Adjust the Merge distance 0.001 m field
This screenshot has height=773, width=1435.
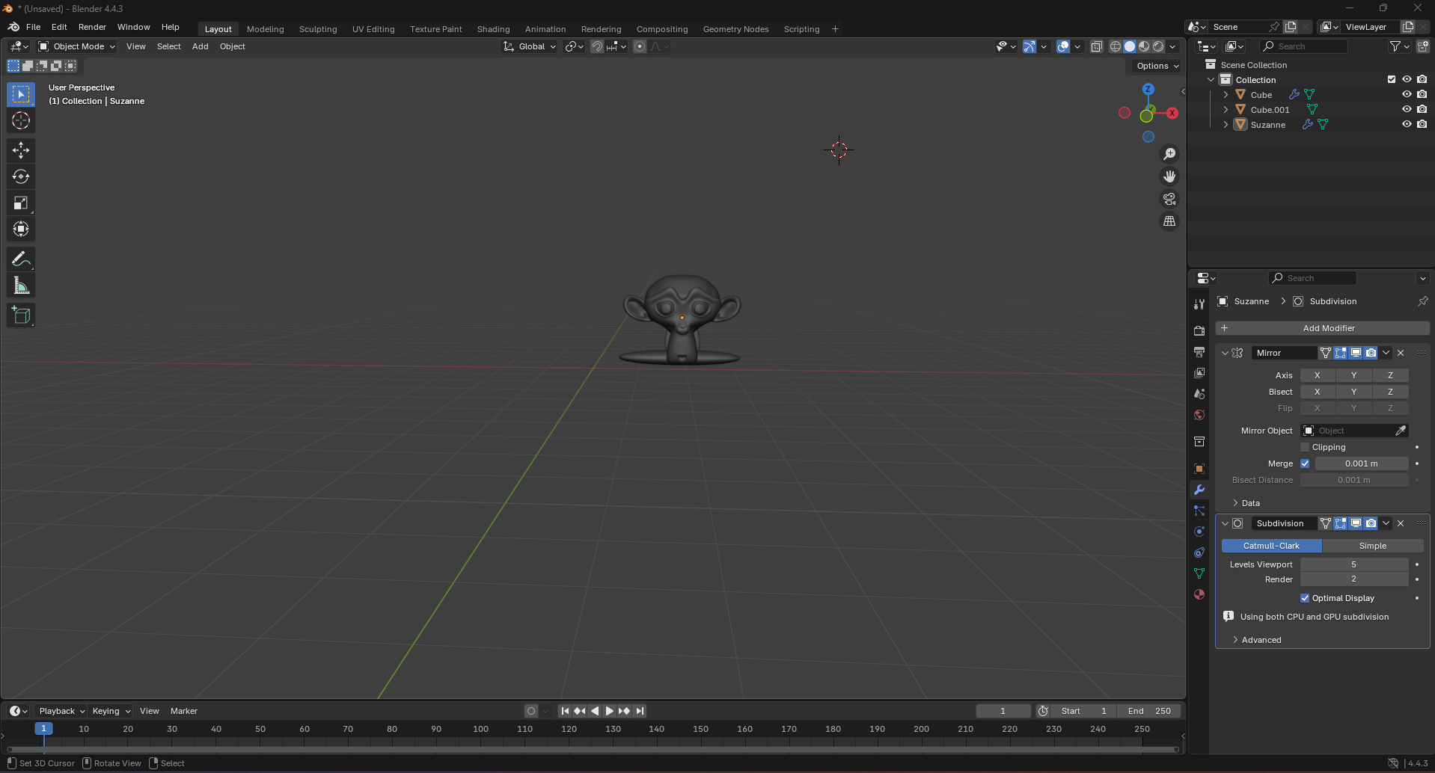(1362, 464)
